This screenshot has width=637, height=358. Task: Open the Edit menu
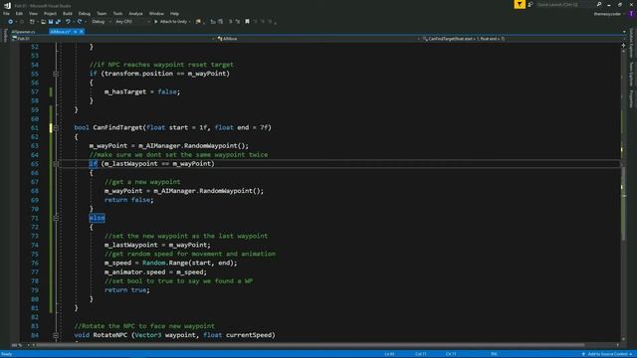click(x=19, y=13)
